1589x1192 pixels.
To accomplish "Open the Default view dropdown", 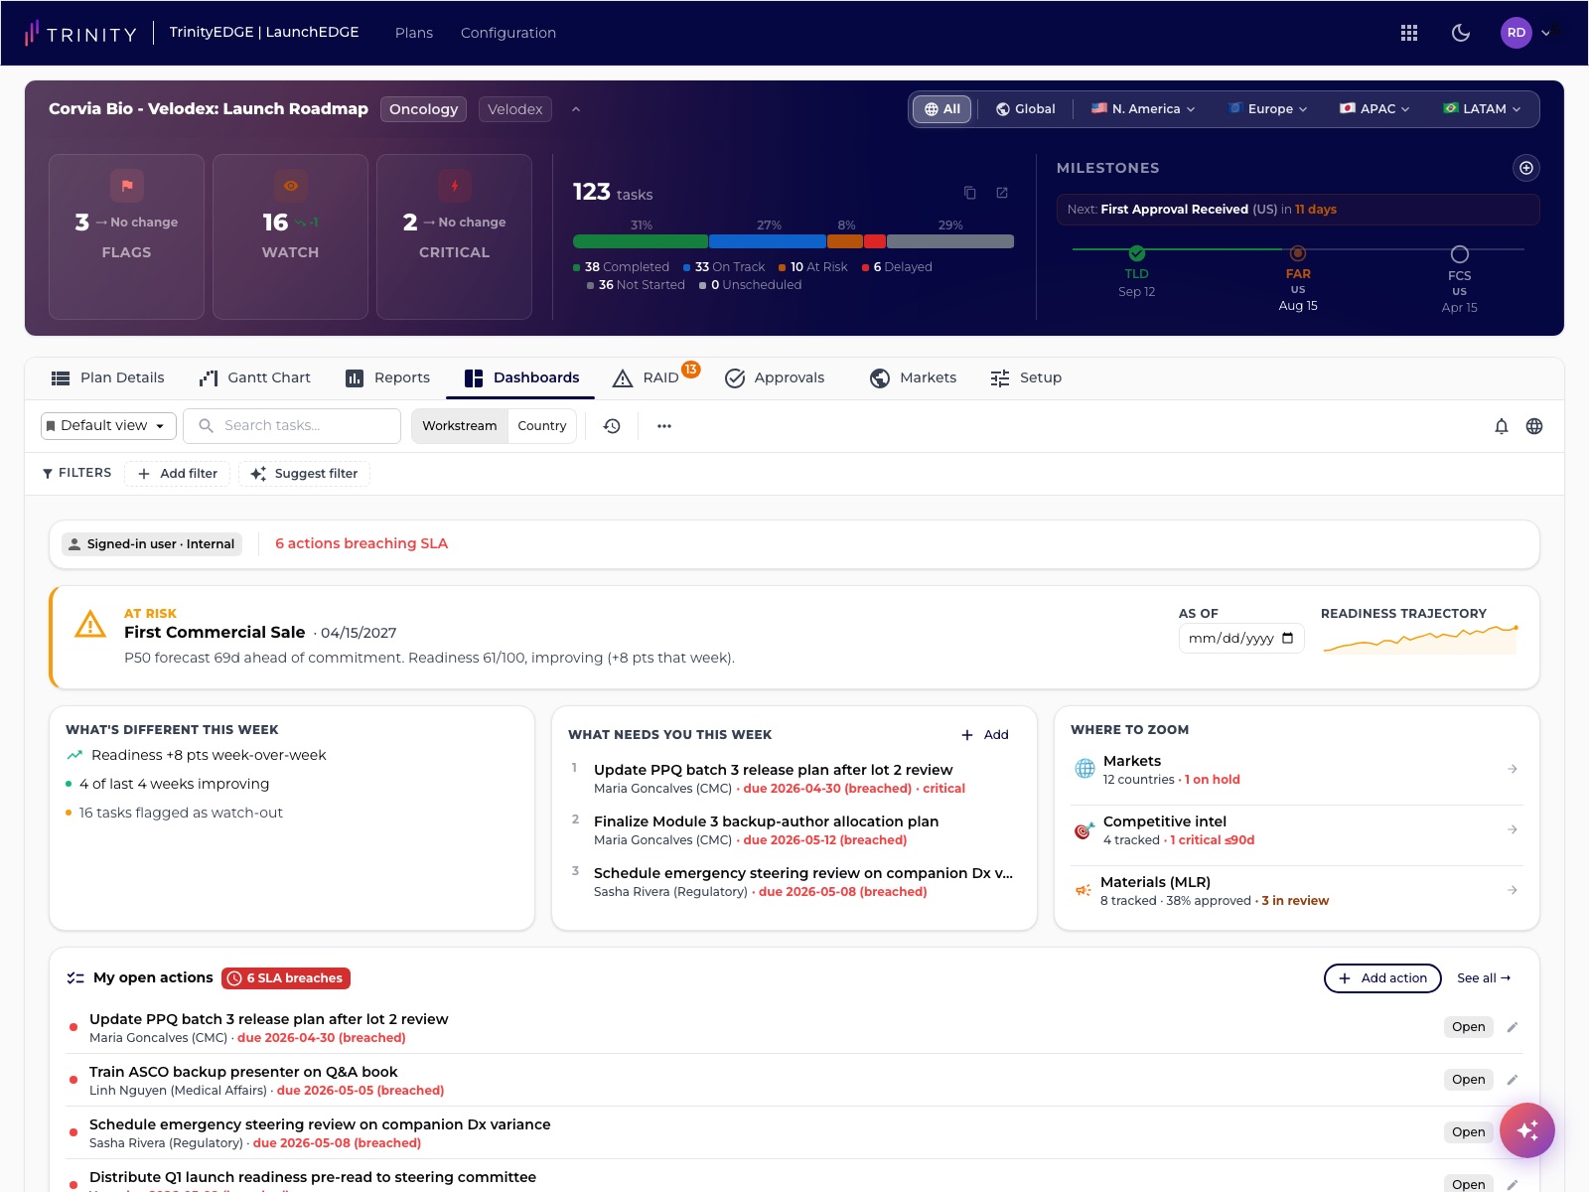I will pyautogui.click(x=108, y=426).
